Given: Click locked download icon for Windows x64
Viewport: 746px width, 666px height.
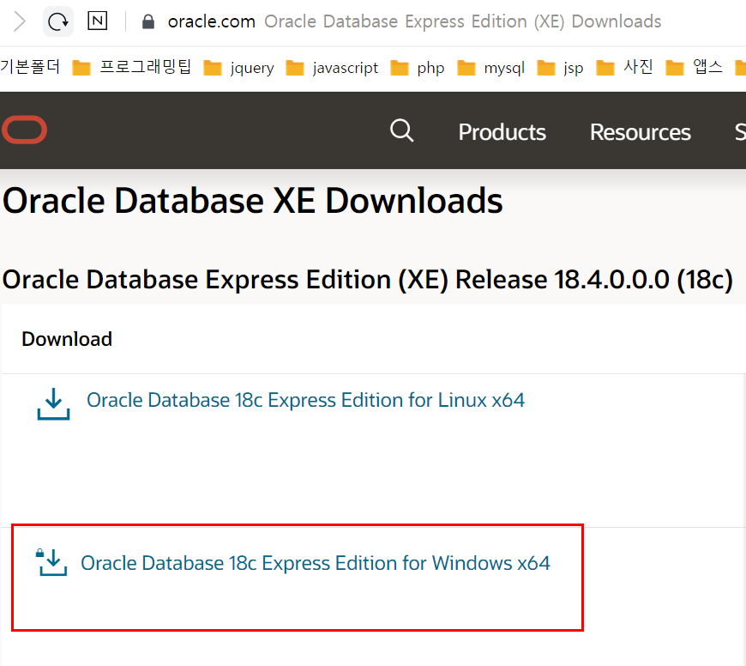Looking at the screenshot, I should point(51,562).
